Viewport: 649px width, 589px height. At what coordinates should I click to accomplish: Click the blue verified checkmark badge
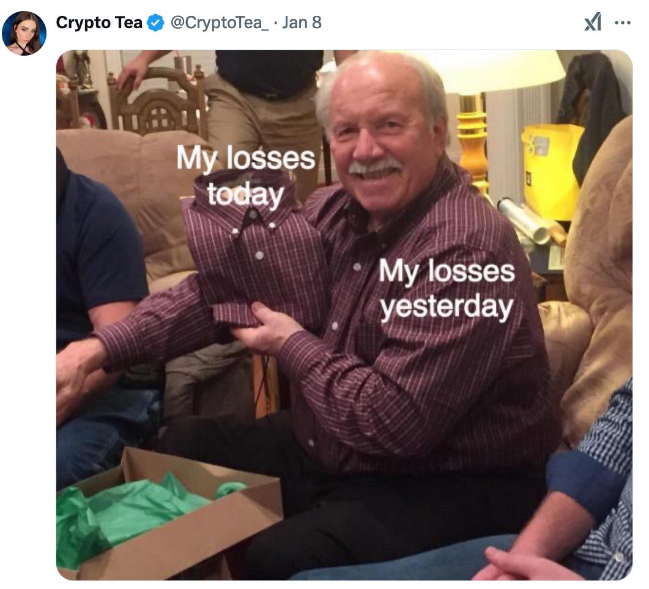click(156, 23)
